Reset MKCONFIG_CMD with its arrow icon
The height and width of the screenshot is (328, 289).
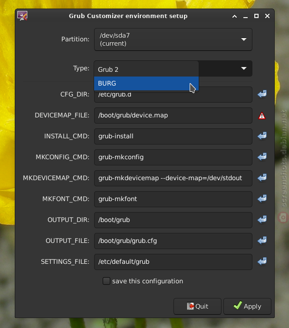click(262, 157)
